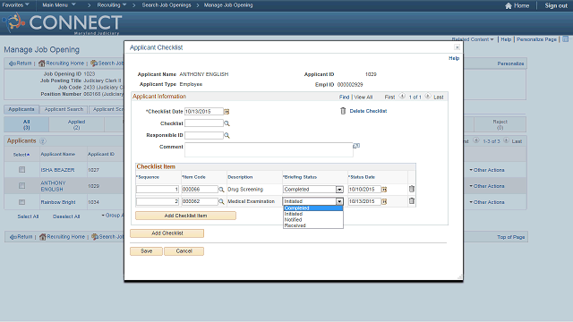Select checkbox for Rainbow Bright
Viewport: 573px width, 322px height.
pyautogui.click(x=21, y=202)
